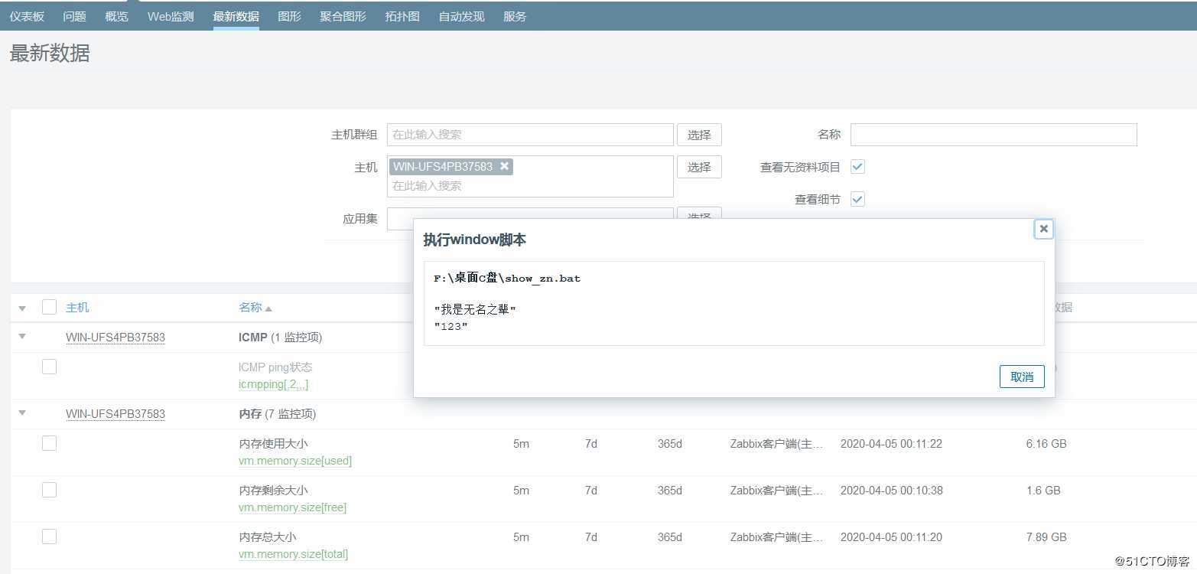
Task: Click 6.16 GB value
Action: coord(1046,444)
